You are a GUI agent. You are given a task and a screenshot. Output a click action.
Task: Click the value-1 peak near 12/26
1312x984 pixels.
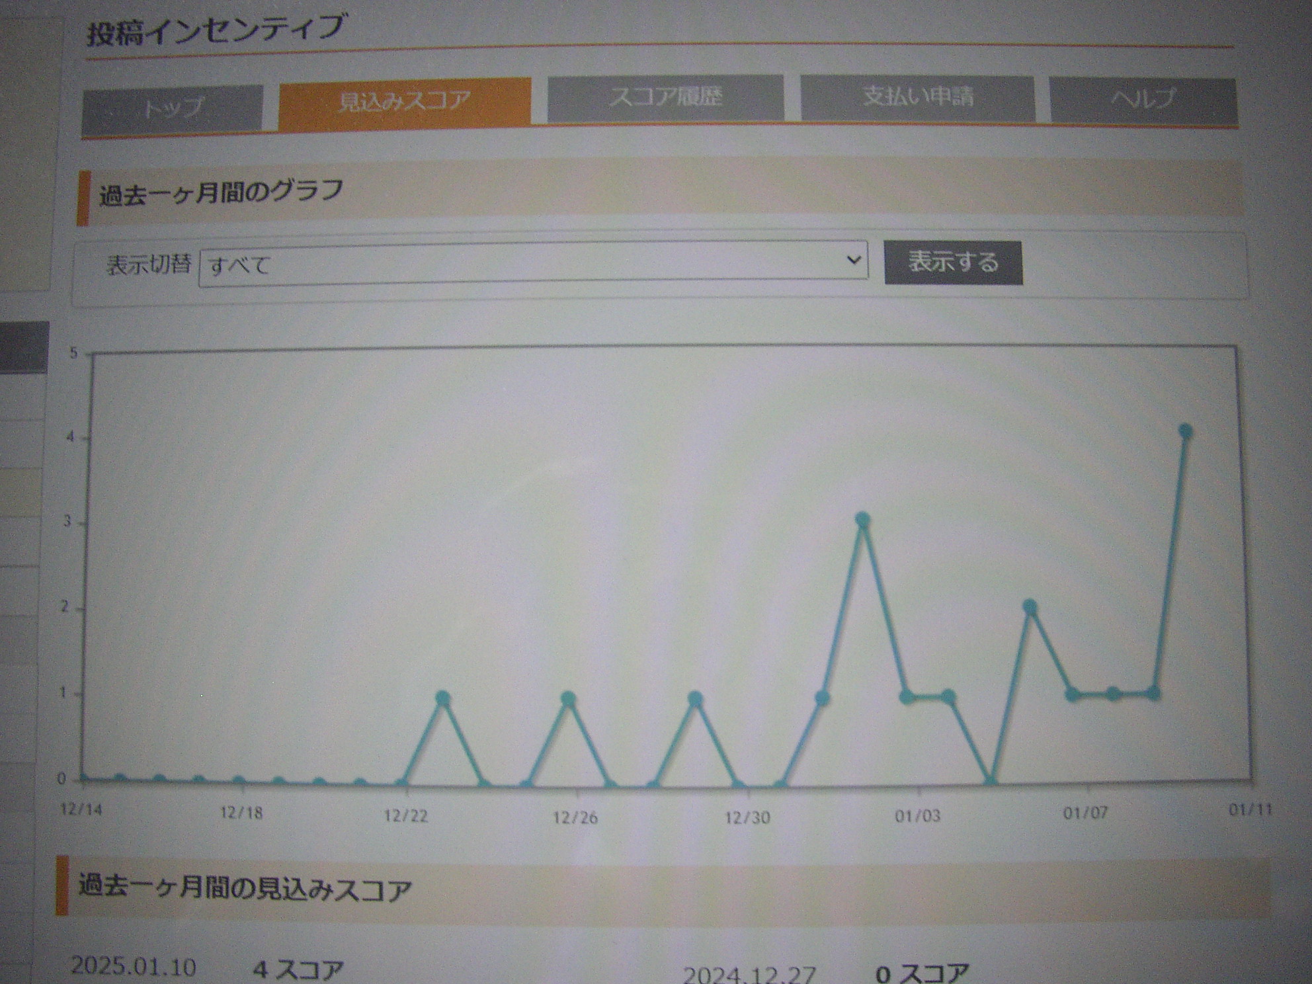(568, 699)
